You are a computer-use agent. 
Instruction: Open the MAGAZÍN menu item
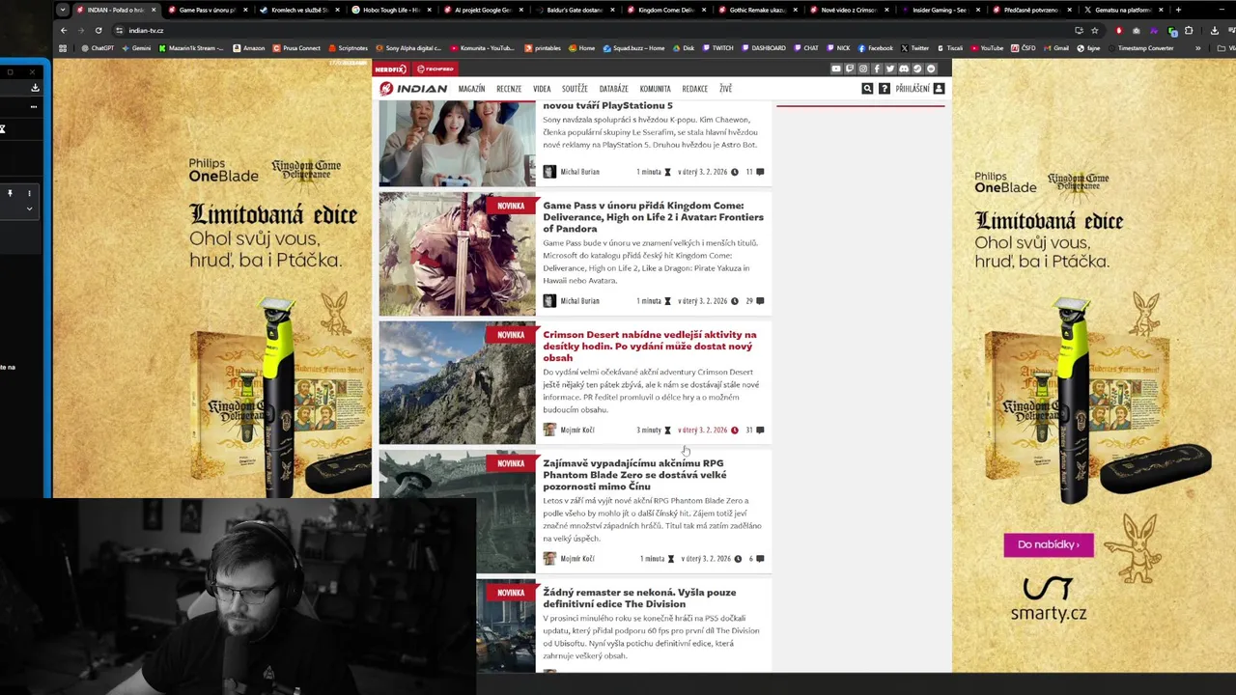471,89
